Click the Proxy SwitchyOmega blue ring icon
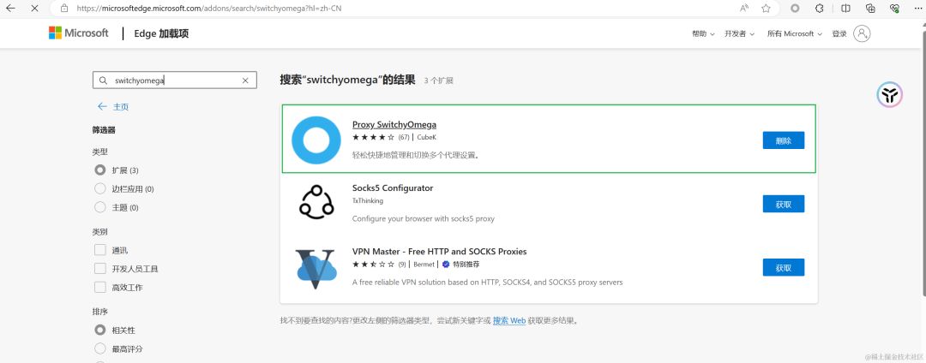Viewport: 926px width, 363px height. (x=316, y=140)
